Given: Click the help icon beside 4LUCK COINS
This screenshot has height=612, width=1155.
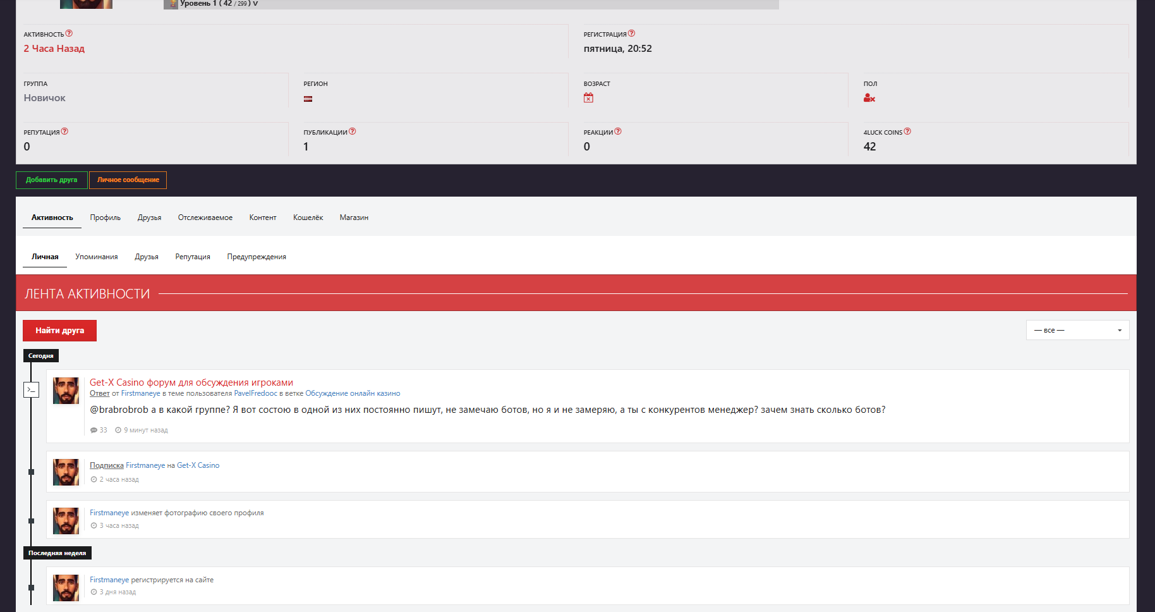Looking at the screenshot, I should coord(907,132).
